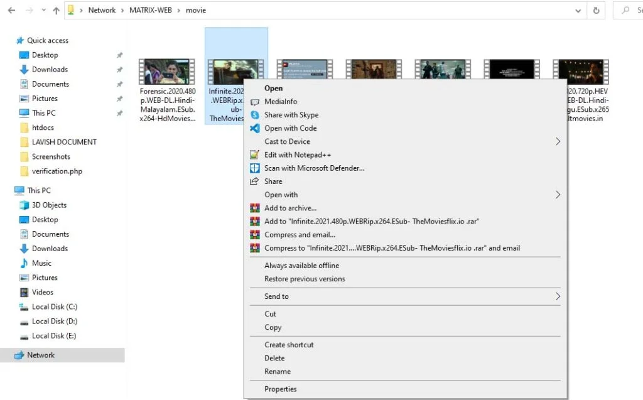Screen dimensions: 643x400
Task: Select Network in the sidebar
Action: [x=41, y=355]
